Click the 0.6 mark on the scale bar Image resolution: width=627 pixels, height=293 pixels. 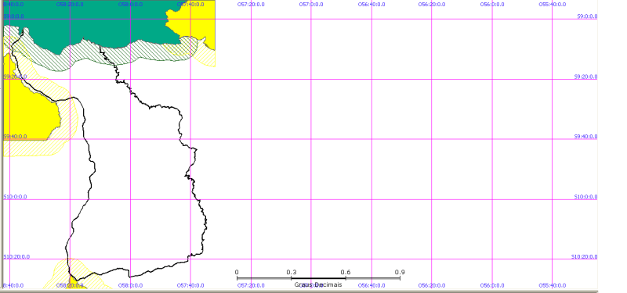346,272
